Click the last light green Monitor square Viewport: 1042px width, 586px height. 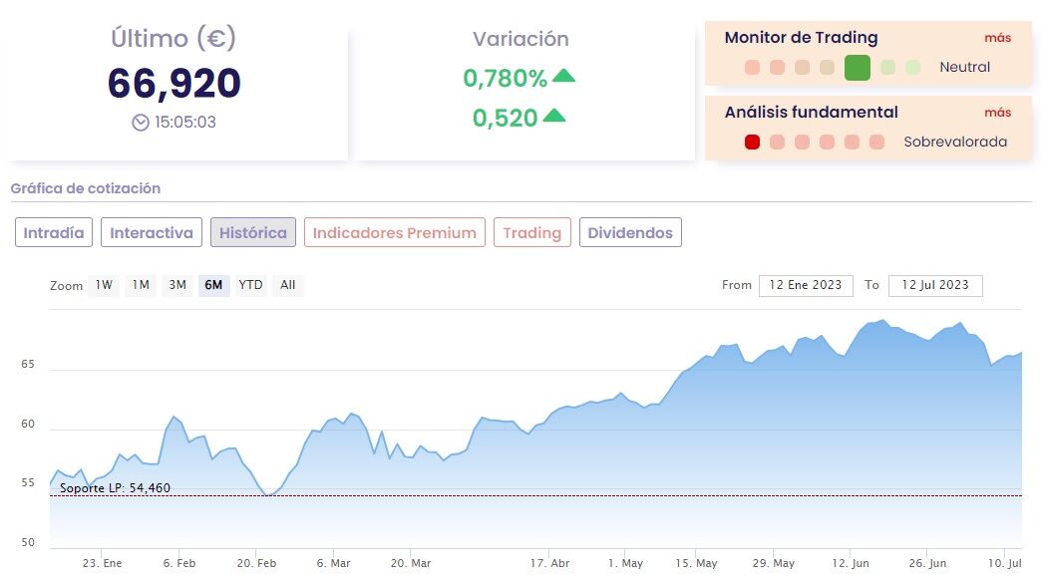913,68
